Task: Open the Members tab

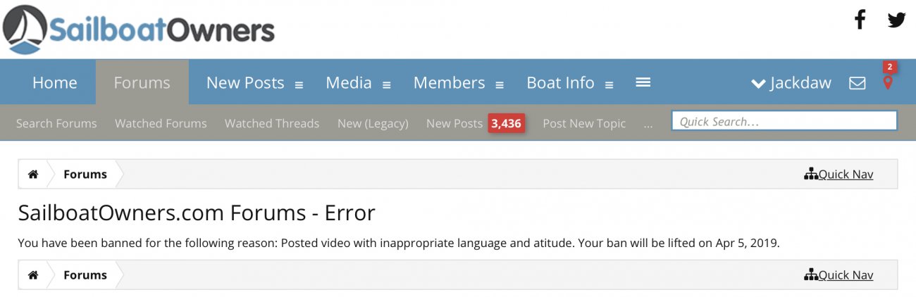Action: (x=449, y=82)
